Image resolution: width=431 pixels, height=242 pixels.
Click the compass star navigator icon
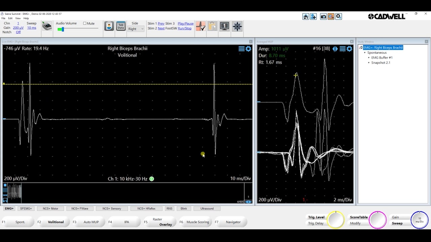[237, 26]
